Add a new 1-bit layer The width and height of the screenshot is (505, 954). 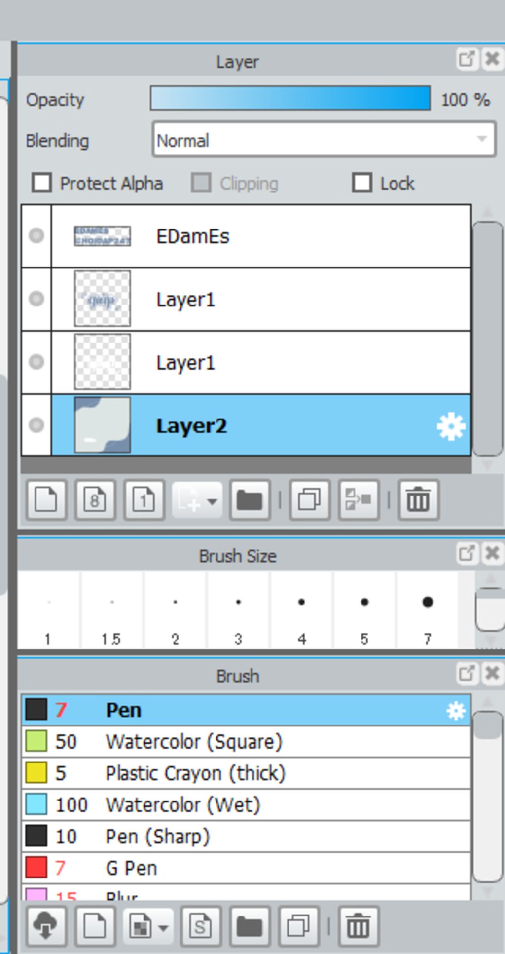(x=144, y=500)
